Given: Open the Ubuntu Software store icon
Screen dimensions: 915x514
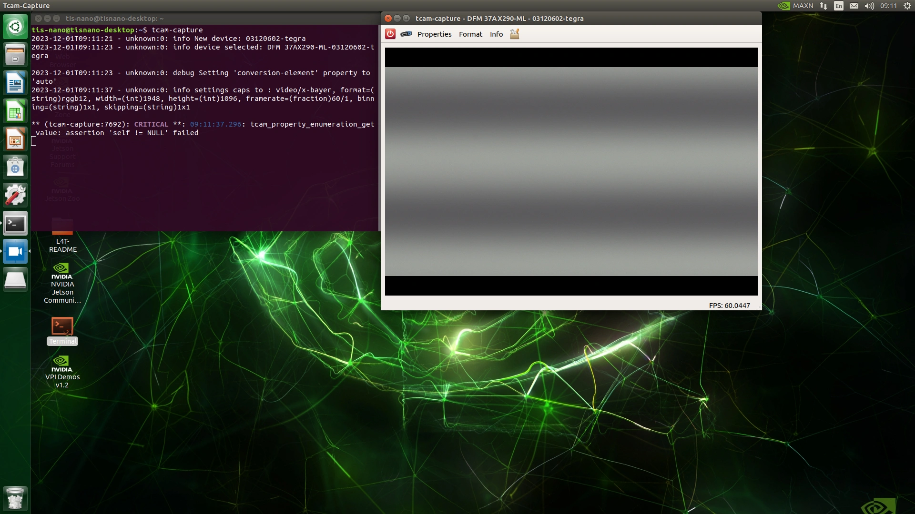Looking at the screenshot, I should [15, 167].
